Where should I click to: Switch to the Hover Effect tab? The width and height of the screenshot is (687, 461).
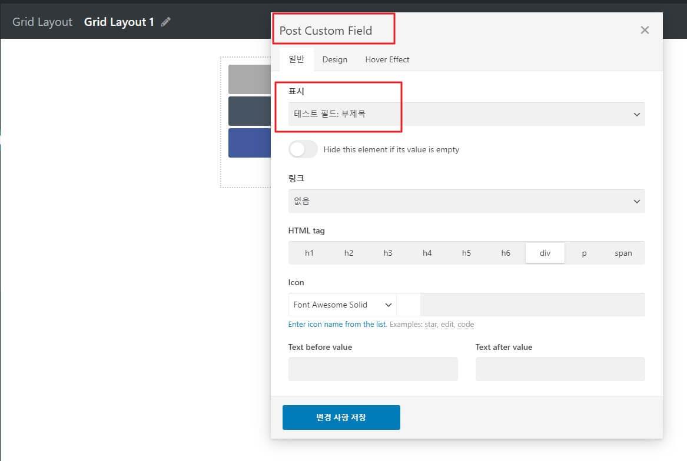387,59
